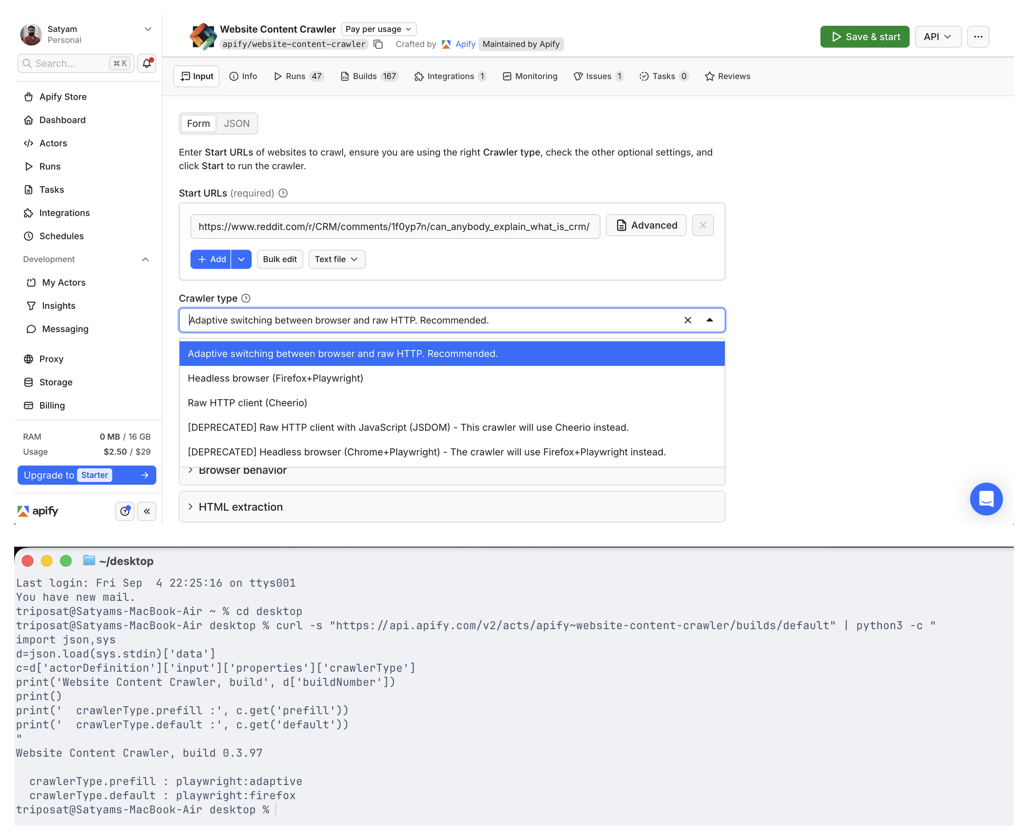Open the help center icon near the apify logo
Viewport: 1028px width, 840px height.
click(x=125, y=511)
